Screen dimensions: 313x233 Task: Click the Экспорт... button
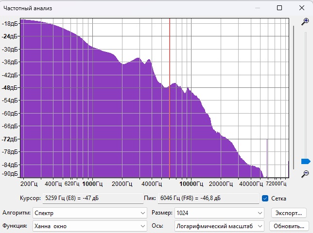tap(289, 213)
